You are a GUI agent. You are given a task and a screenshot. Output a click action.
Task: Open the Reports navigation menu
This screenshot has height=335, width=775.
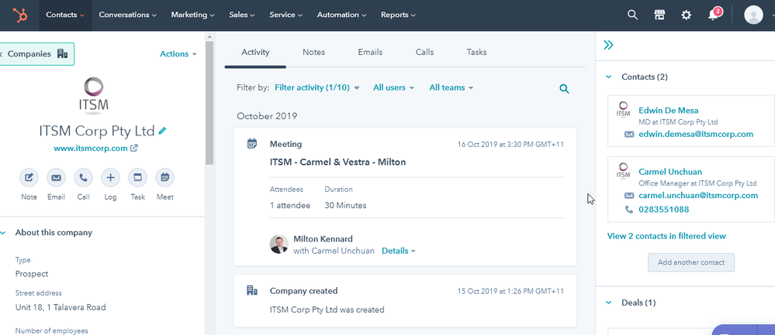[398, 15]
